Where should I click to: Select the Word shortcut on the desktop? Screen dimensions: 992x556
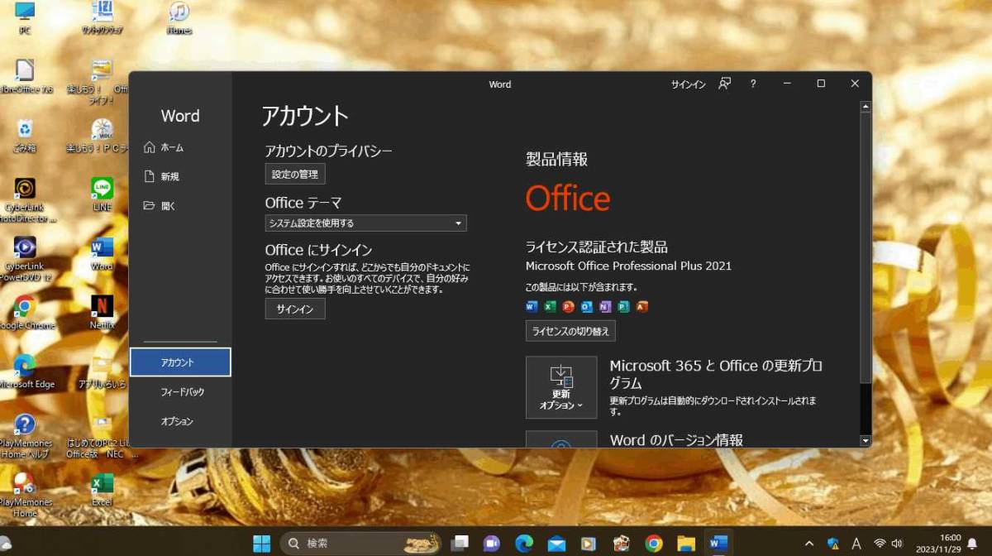102,254
